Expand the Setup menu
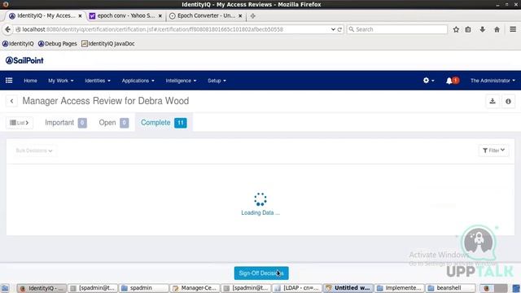Image resolution: width=521 pixels, height=293 pixels. coord(217,81)
